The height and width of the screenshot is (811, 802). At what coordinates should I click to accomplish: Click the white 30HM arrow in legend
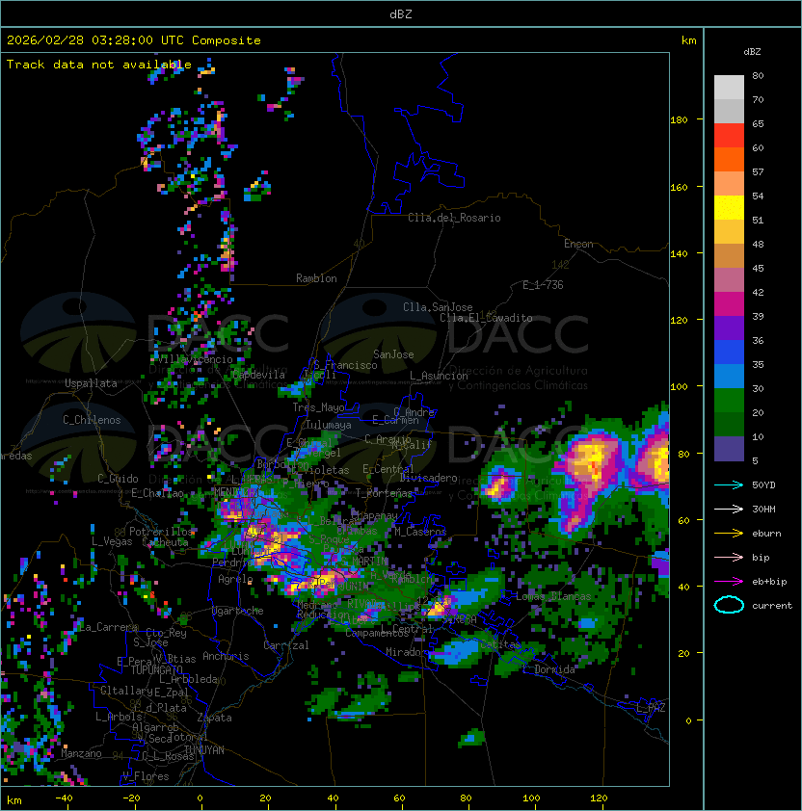(x=729, y=510)
